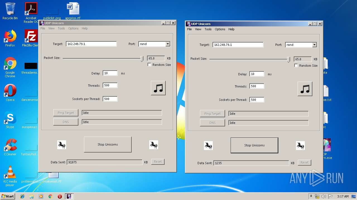Click Packet Size slider thumb in left window
Screen dimensions: 357x200
pos(142,59)
